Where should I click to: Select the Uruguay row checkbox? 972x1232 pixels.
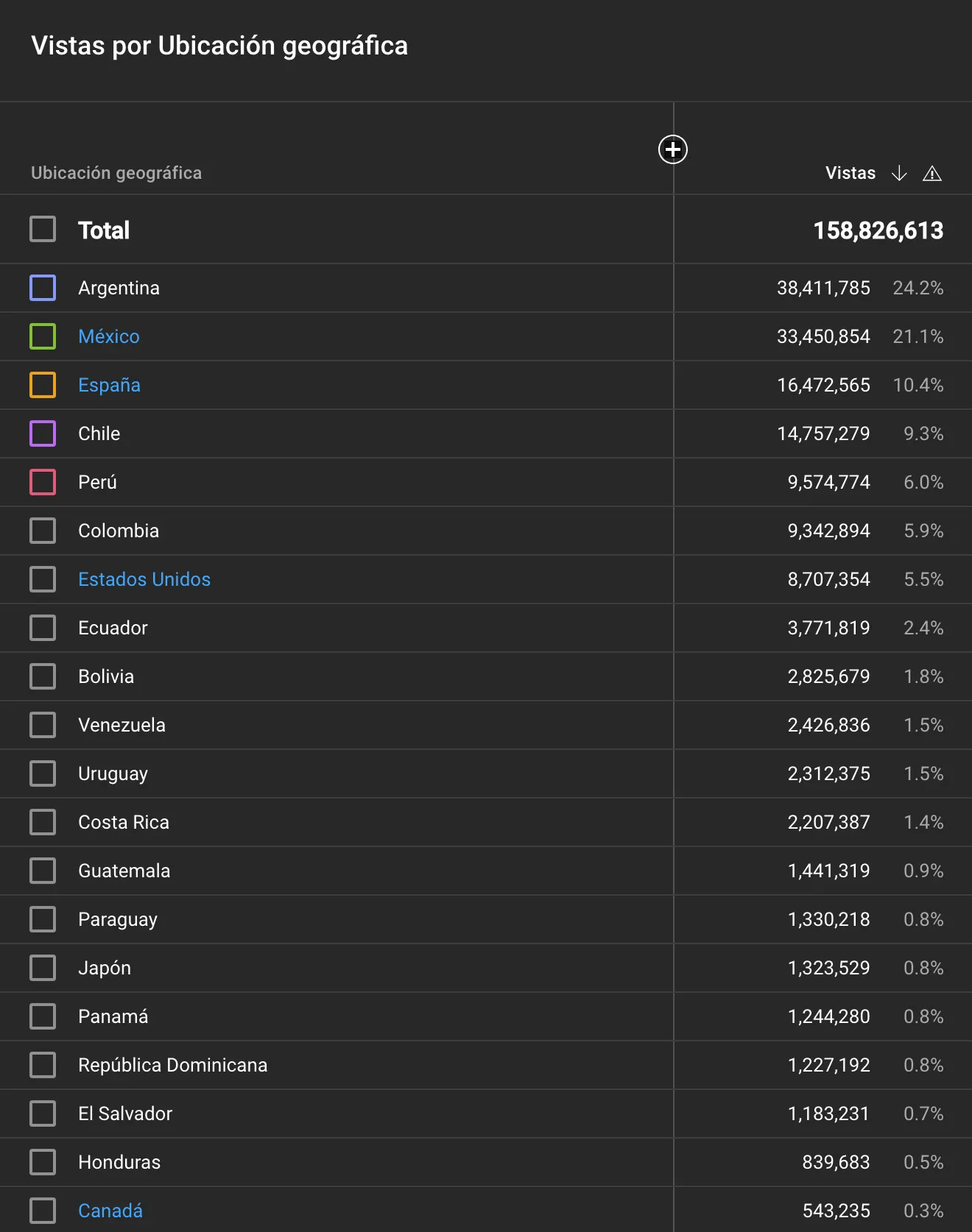(x=43, y=773)
